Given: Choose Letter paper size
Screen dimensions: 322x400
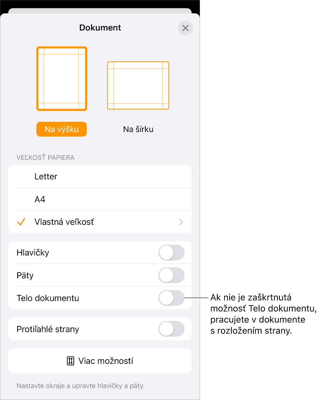Looking at the screenshot, I should click(x=100, y=177).
